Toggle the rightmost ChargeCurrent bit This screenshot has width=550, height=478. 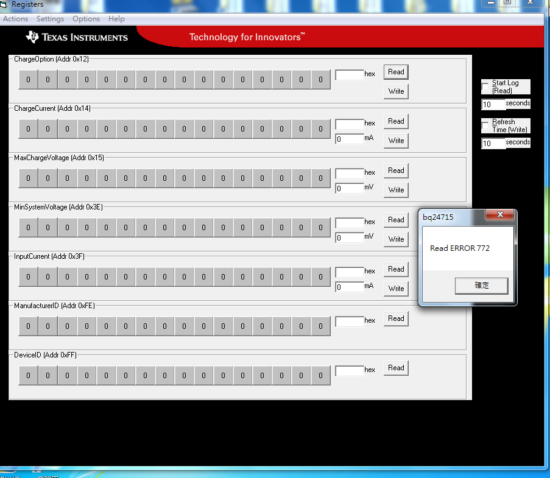320,129
